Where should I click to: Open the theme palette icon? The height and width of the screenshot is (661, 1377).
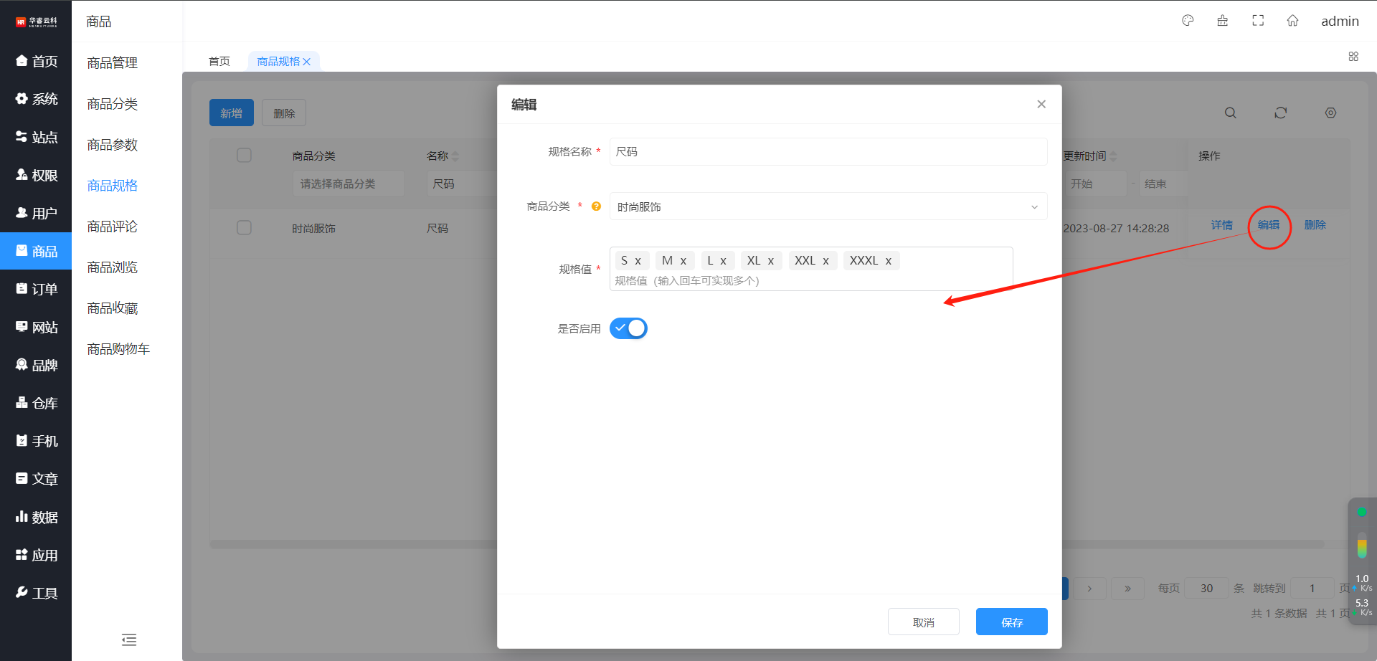(x=1188, y=21)
